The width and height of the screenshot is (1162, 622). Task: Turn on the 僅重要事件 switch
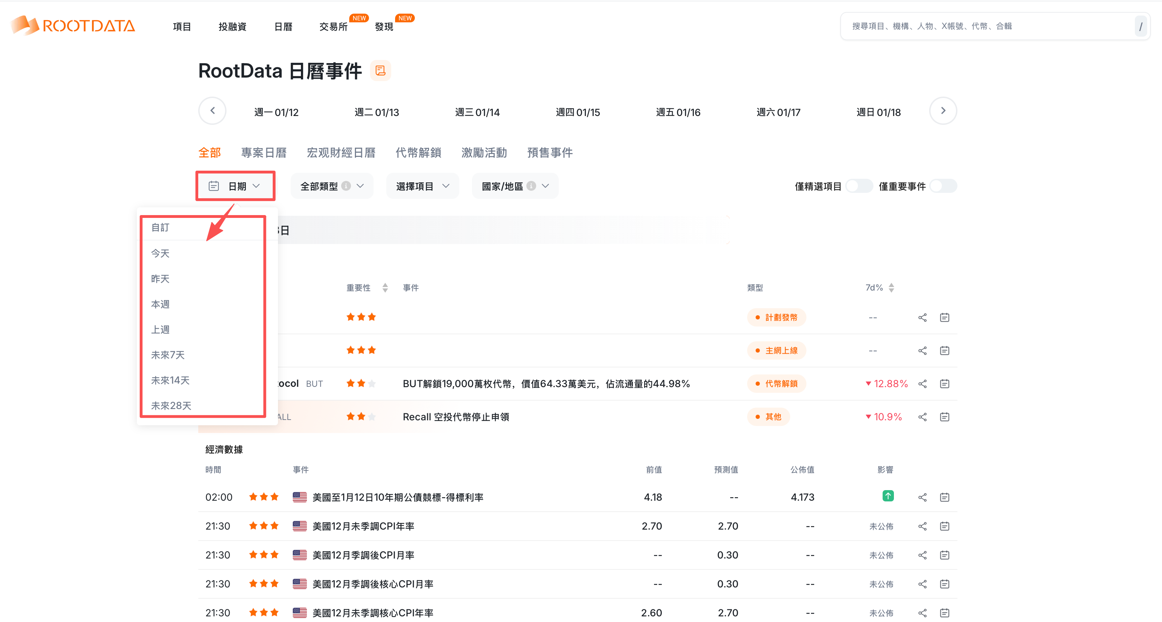(x=943, y=186)
